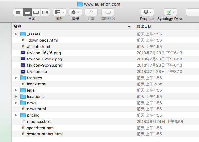The width and height of the screenshot is (199, 142).
Task: Expand the features folder
Action: (x=16, y=78)
